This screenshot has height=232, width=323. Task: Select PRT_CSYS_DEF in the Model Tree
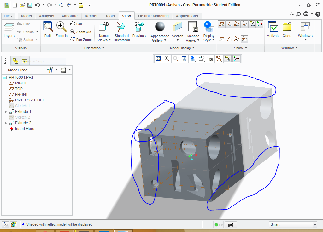pyautogui.click(x=27, y=100)
